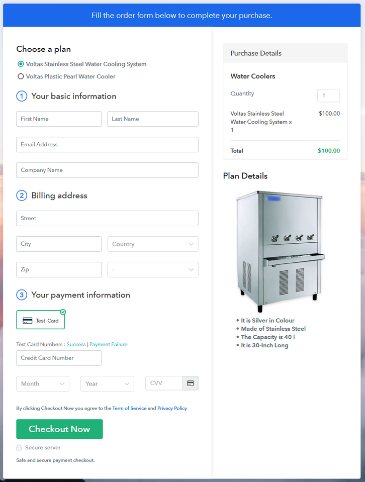Viewport: 365px width, 482px height.
Task: Click the green $100.00 total amount
Action: pyautogui.click(x=329, y=151)
